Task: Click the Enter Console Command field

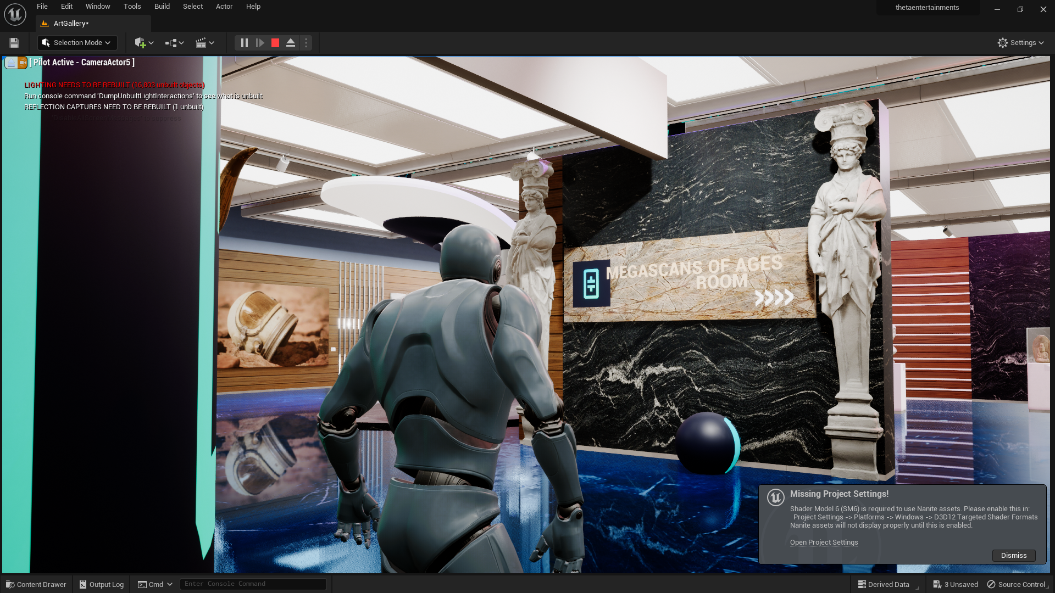Action: point(253,584)
